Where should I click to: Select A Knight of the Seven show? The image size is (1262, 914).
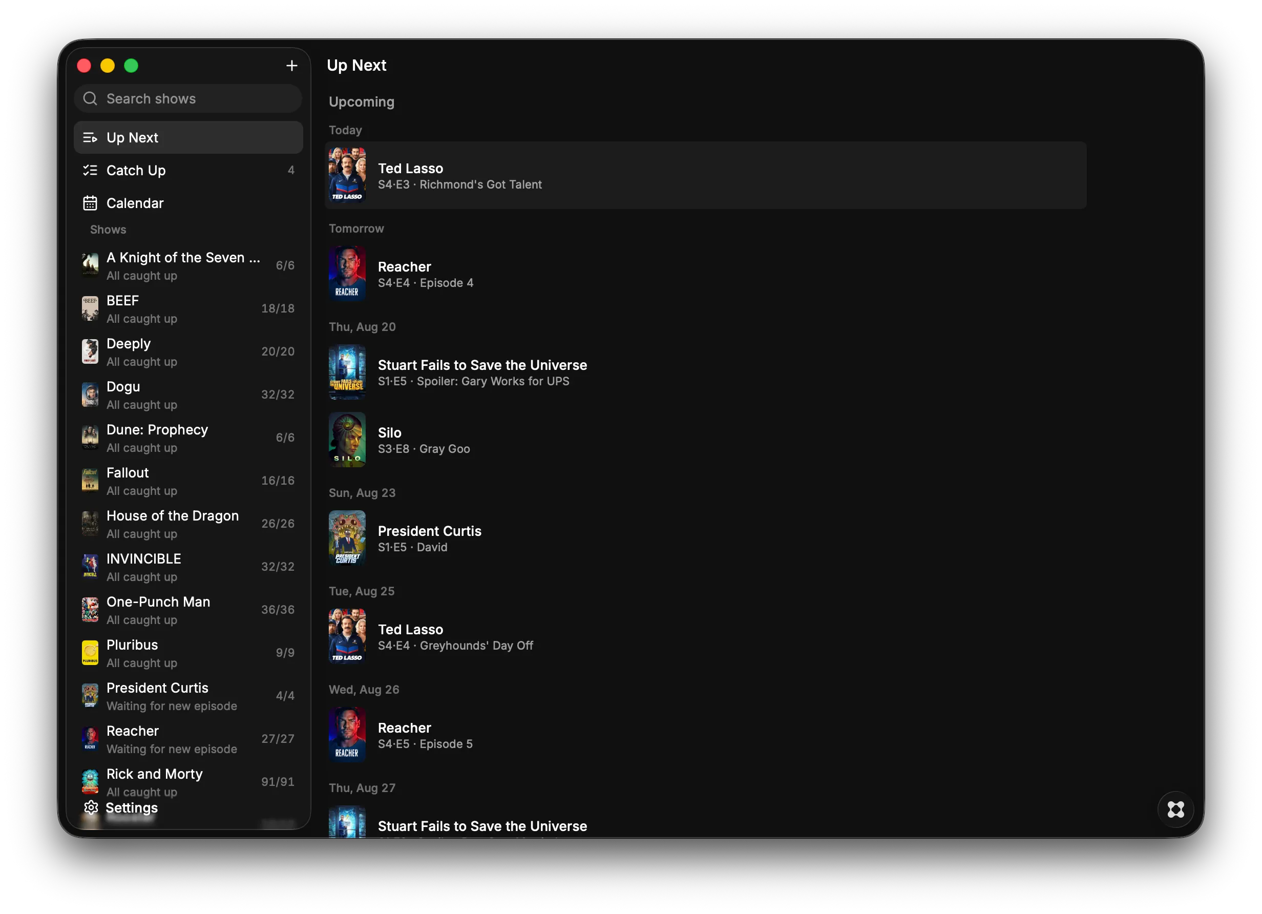[188, 266]
